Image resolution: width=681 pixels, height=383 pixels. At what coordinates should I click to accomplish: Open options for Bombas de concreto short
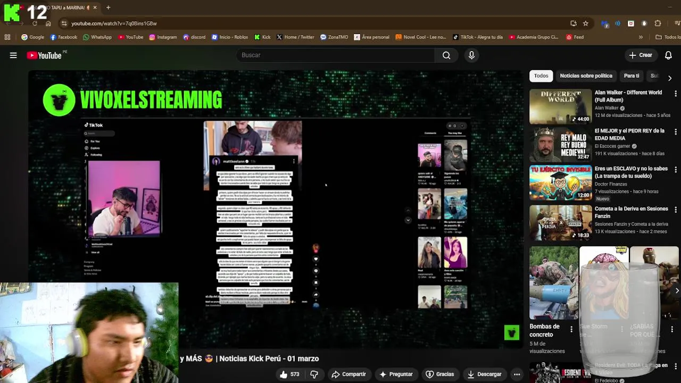point(571,329)
